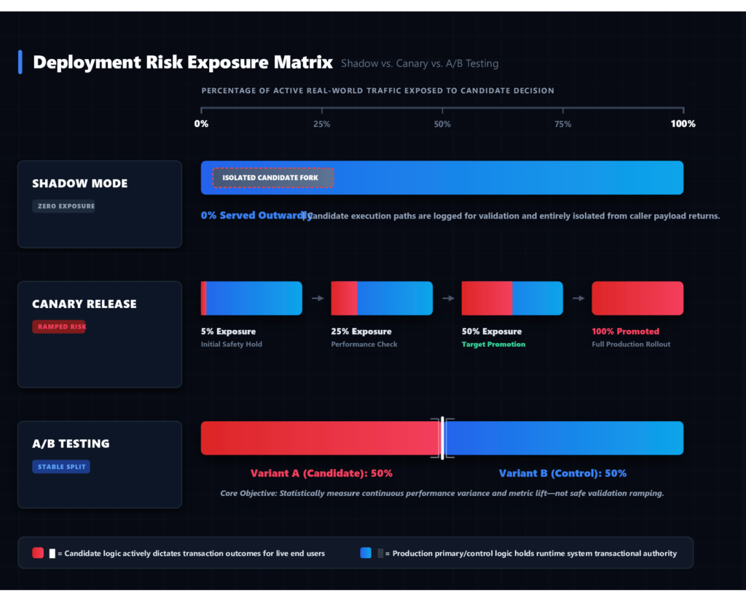Click the 100% Promoted label

pos(625,331)
